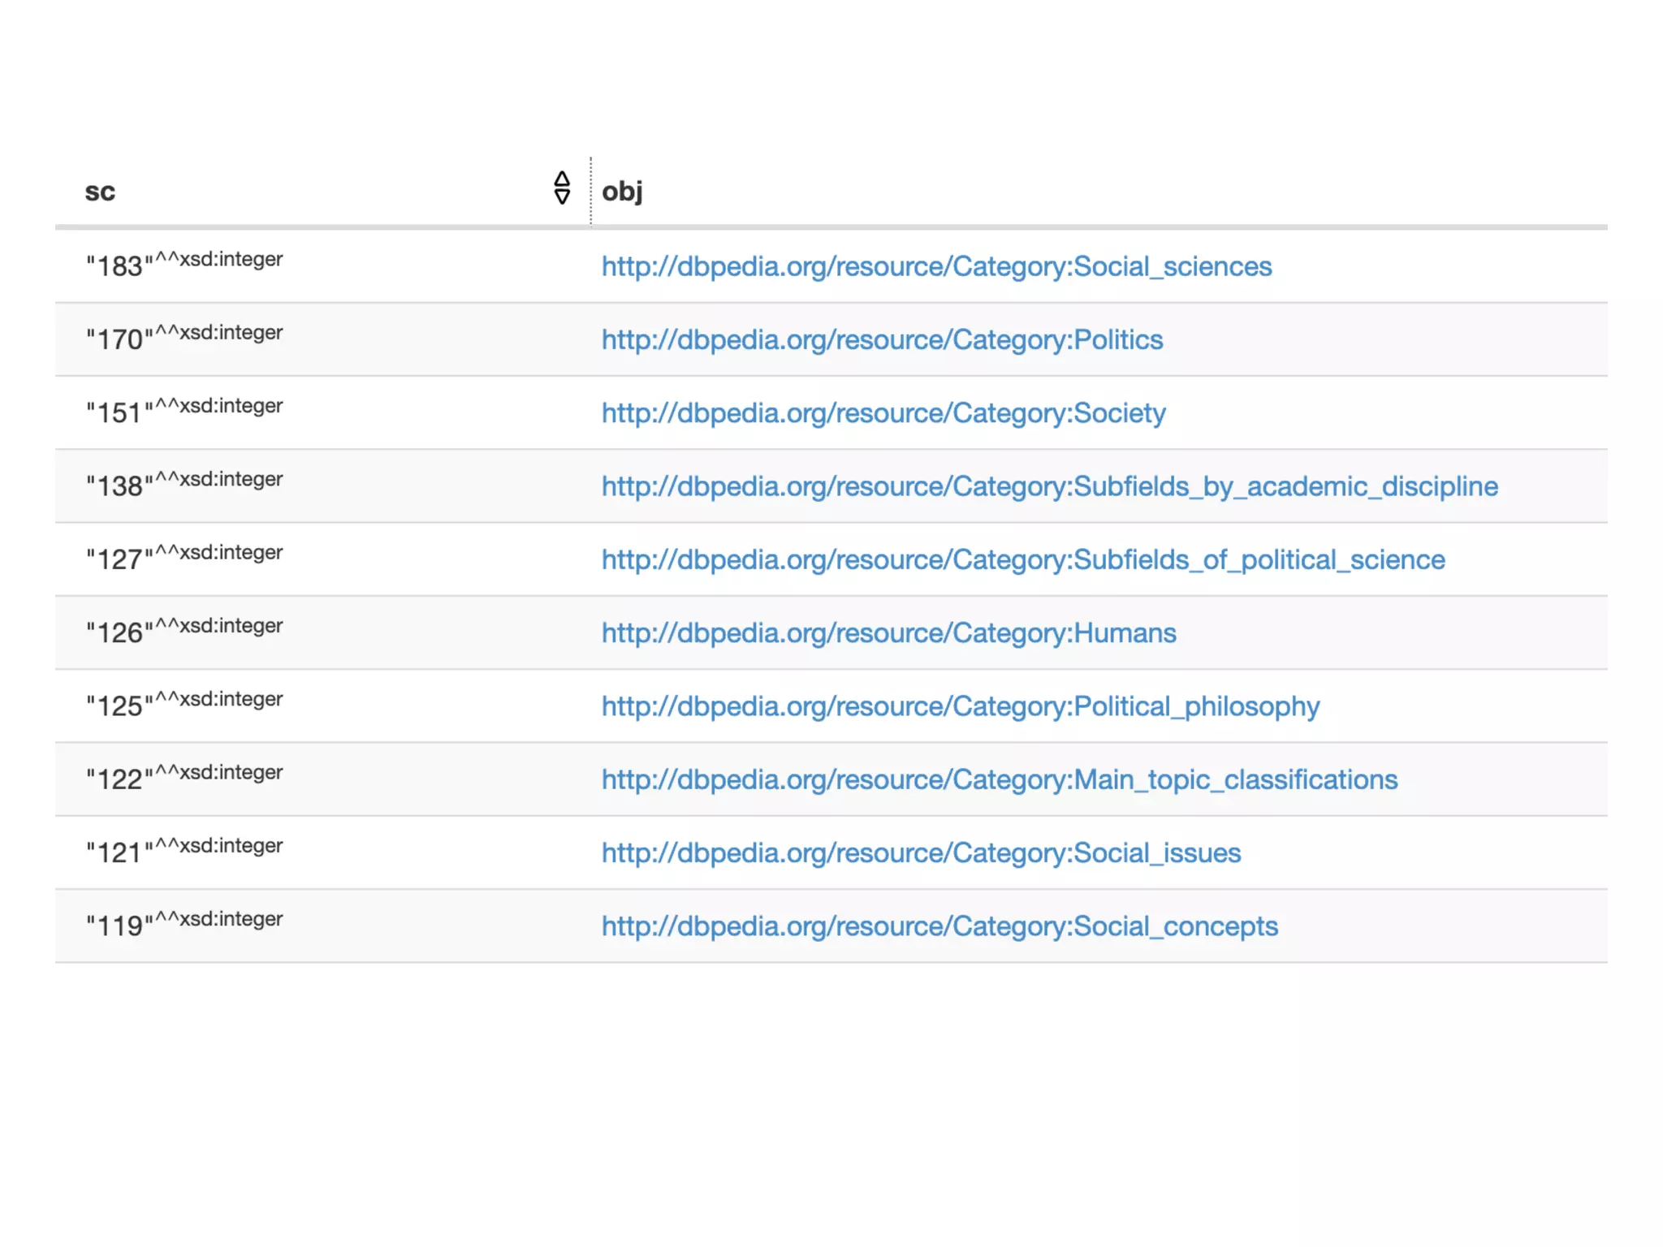Open the Category:Society link

coord(883,413)
